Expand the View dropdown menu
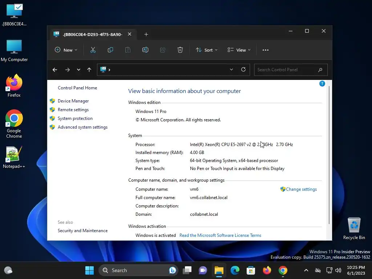 (x=239, y=50)
